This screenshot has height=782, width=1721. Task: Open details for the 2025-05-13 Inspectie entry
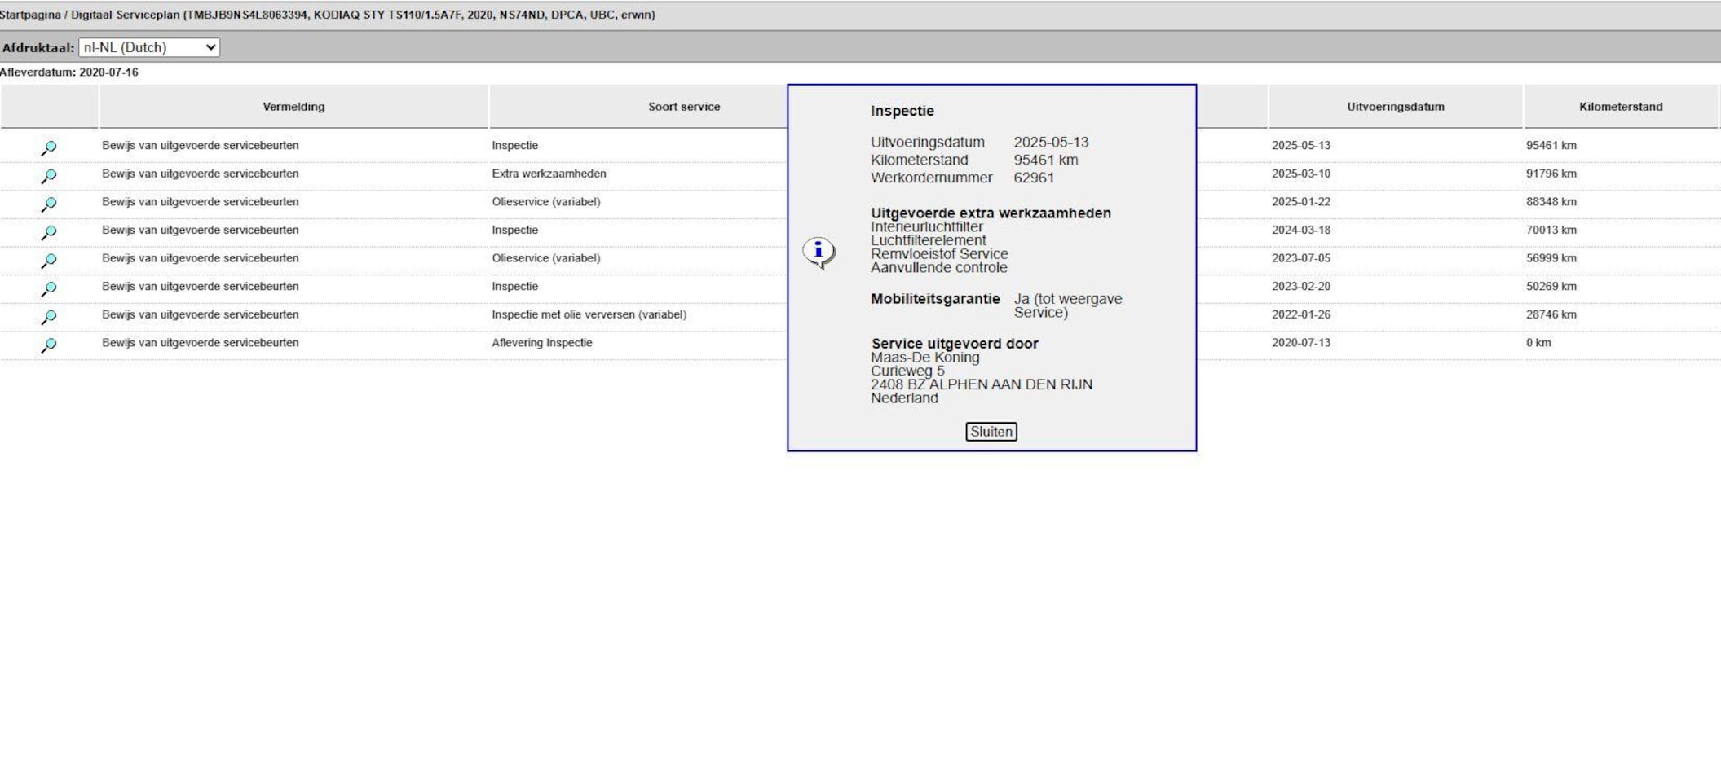(49, 147)
